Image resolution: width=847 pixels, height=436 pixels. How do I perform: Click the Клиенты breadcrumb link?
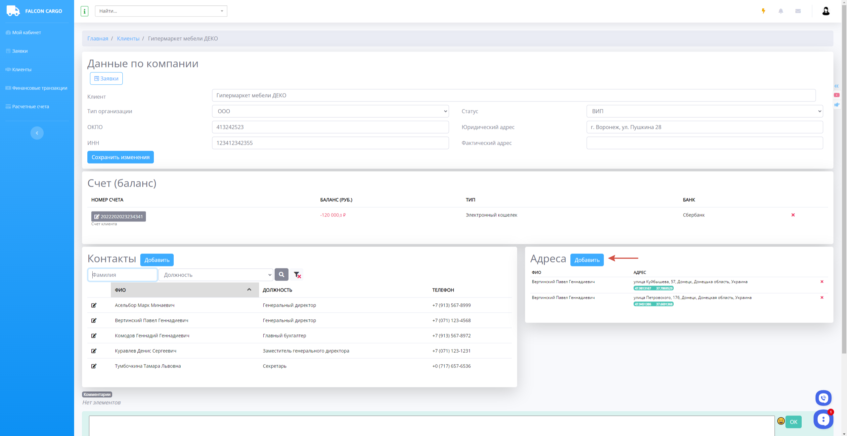(x=128, y=39)
